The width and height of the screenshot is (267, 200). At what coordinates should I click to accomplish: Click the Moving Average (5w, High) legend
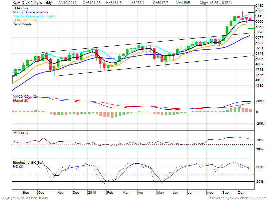point(34,16)
